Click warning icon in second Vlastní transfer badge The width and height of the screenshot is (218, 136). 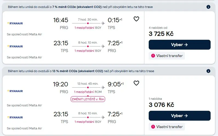coord(153,127)
